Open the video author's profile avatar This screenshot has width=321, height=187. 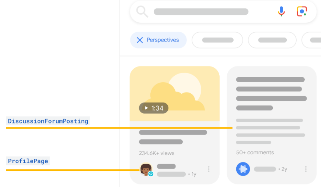(146, 169)
